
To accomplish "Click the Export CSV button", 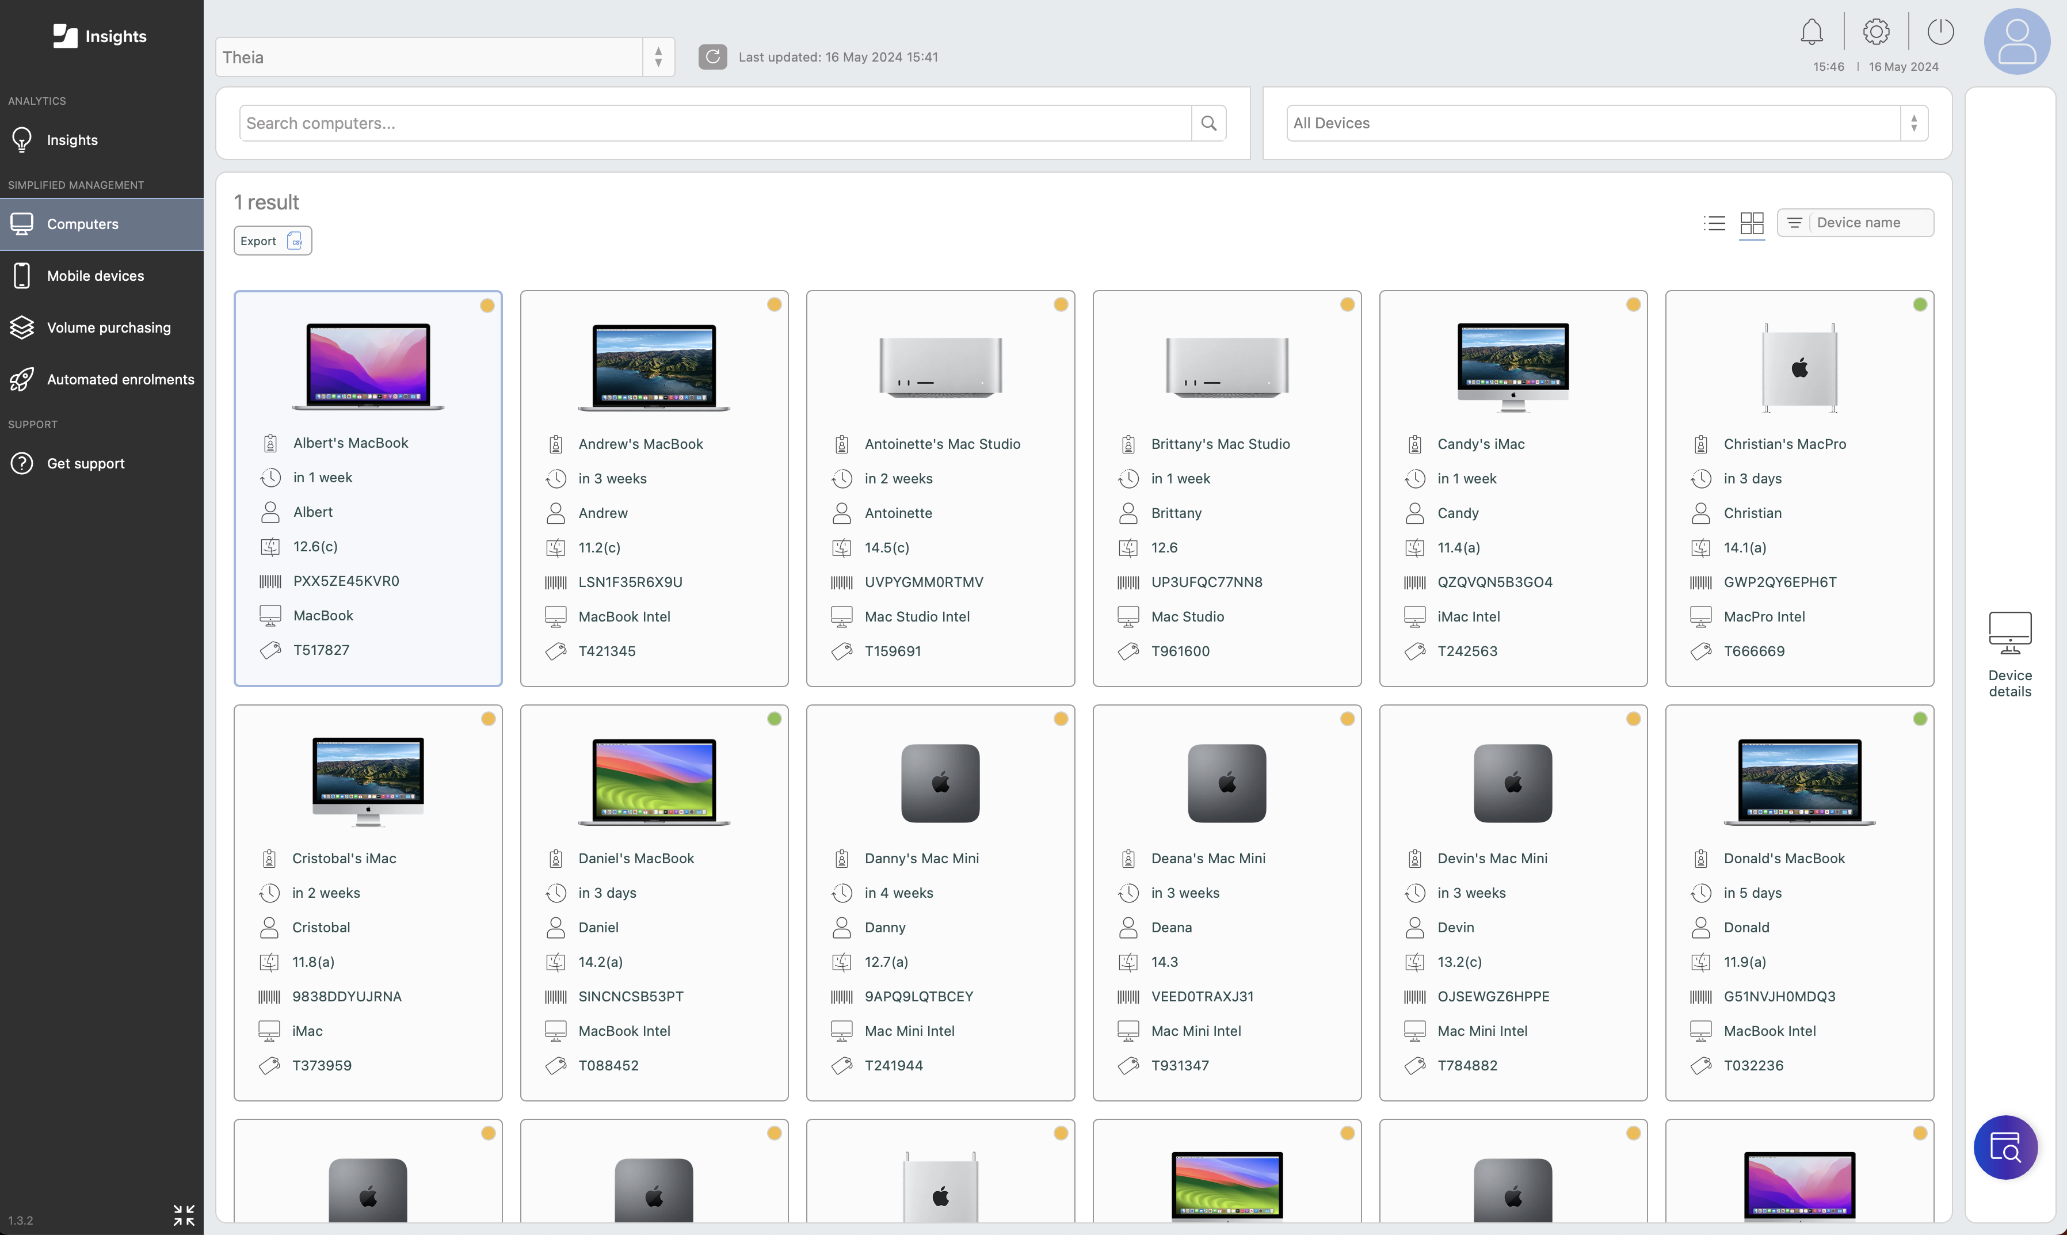I will [272, 241].
